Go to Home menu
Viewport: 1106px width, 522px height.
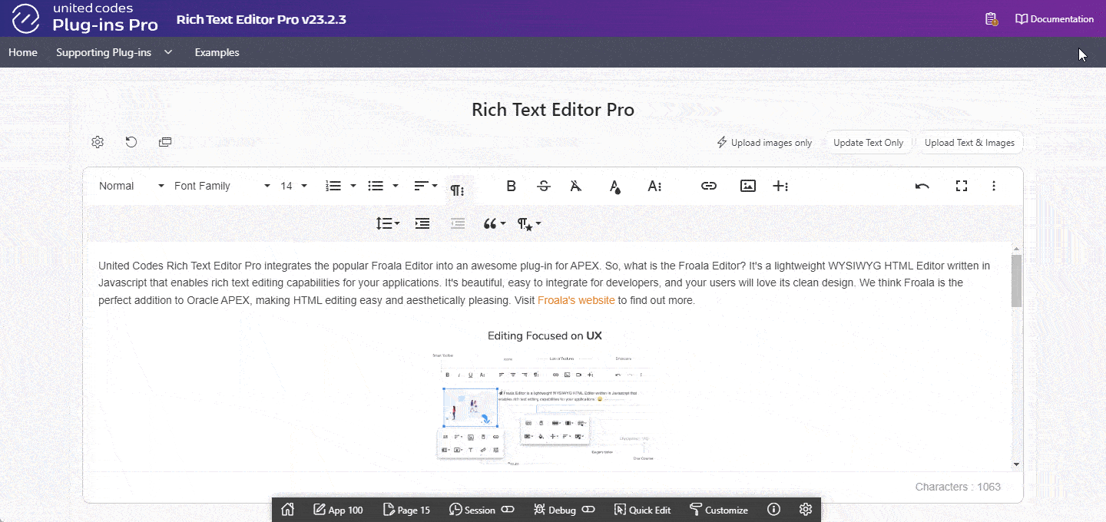[23, 52]
